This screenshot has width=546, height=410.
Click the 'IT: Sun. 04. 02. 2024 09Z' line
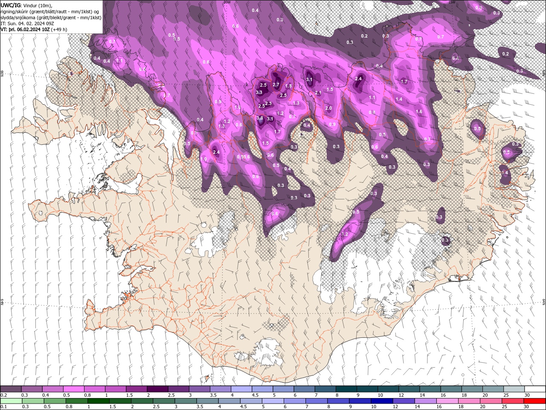pyautogui.click(x=27, y=23)
